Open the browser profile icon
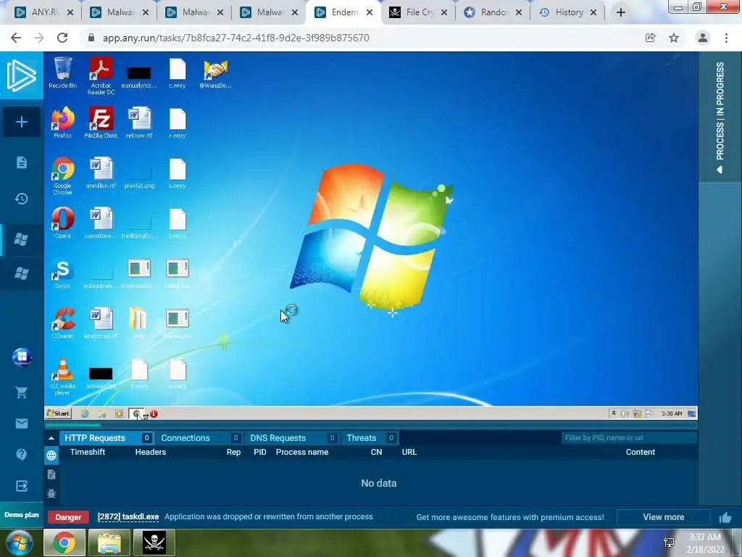The width and height of the screenshot is (742, 557). point(703,38)
